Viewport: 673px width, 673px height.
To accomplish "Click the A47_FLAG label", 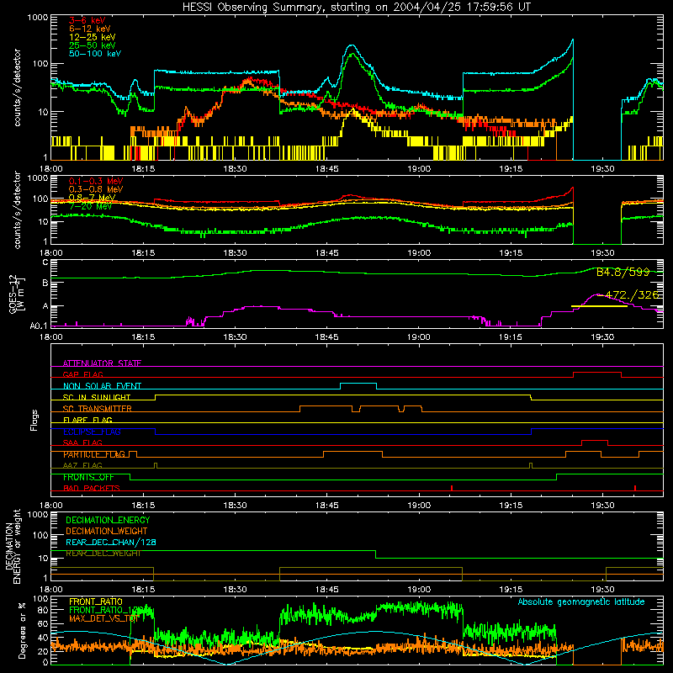I will pos(82,465).
